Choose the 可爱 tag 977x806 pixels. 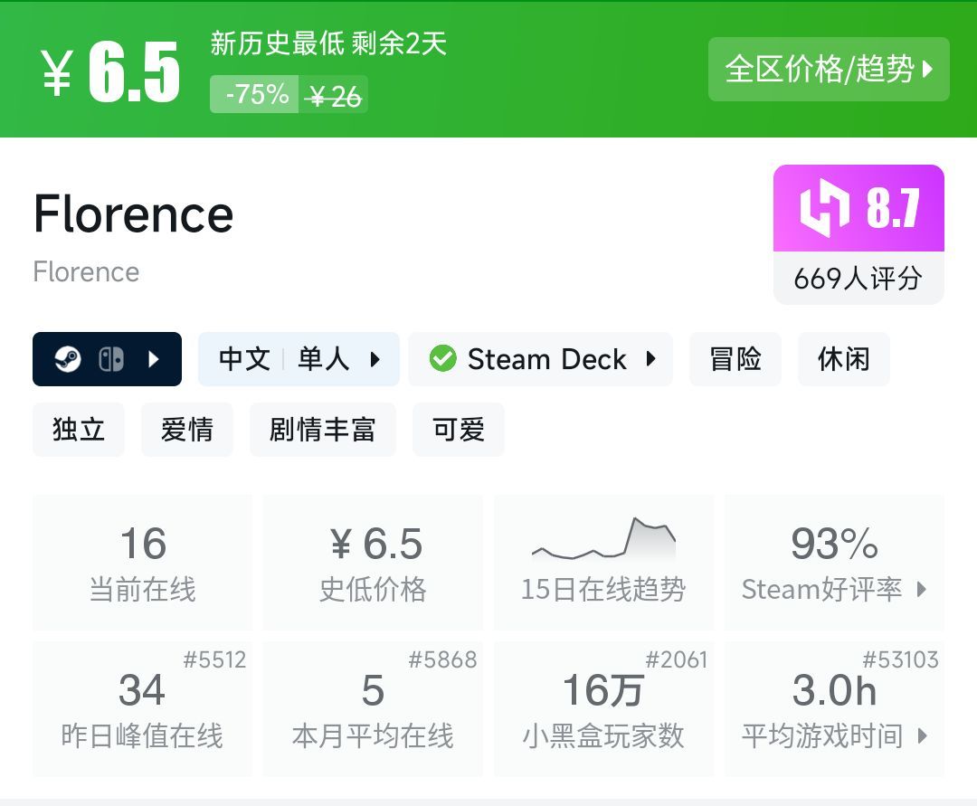[459, 430]
